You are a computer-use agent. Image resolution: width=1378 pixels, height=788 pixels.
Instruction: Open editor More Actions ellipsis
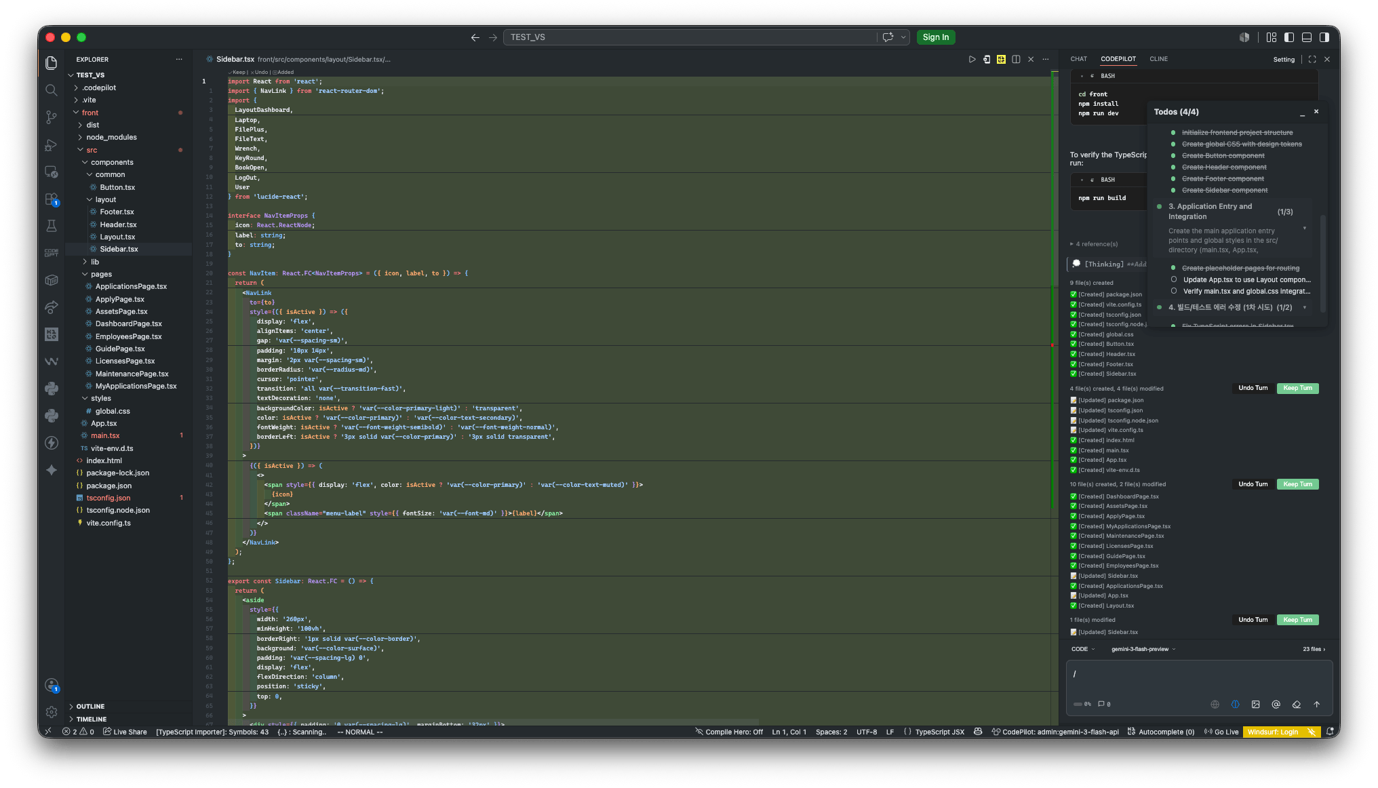1045,60
